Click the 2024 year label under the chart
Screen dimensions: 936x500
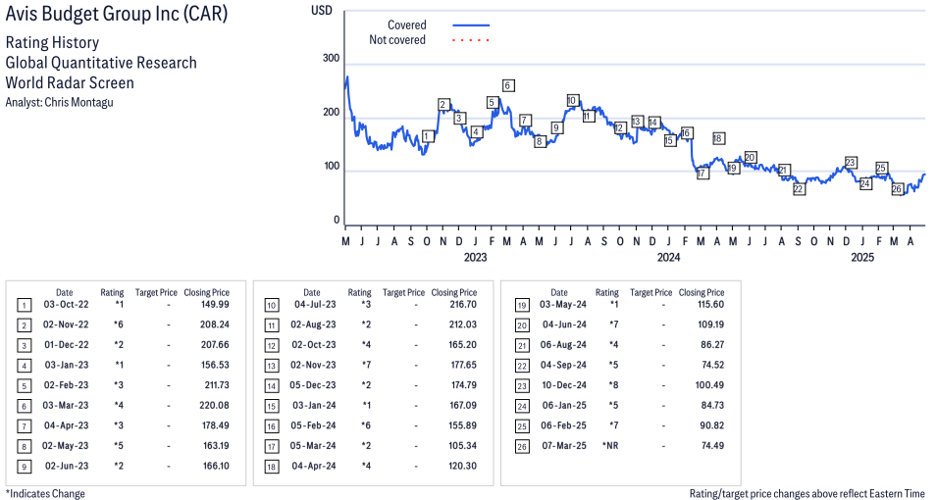668,257
